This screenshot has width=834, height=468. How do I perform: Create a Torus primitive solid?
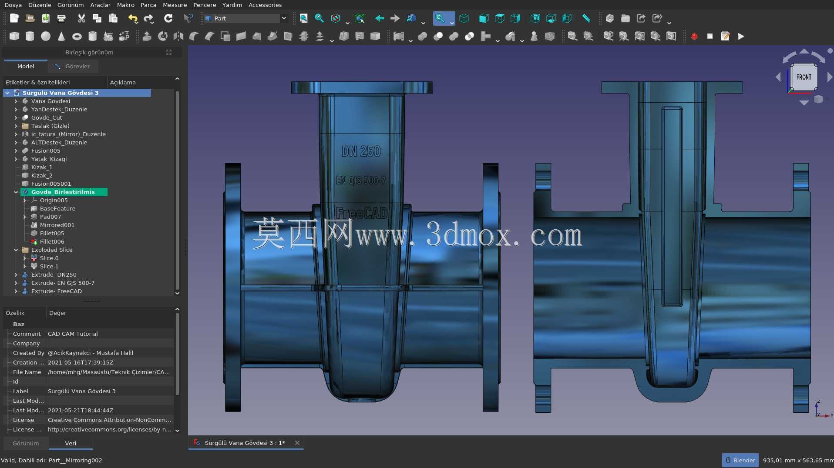[x=77, y=36]
